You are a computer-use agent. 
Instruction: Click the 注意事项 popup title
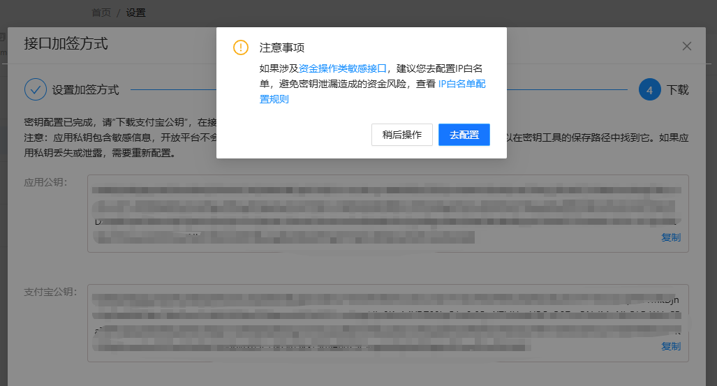281,47
